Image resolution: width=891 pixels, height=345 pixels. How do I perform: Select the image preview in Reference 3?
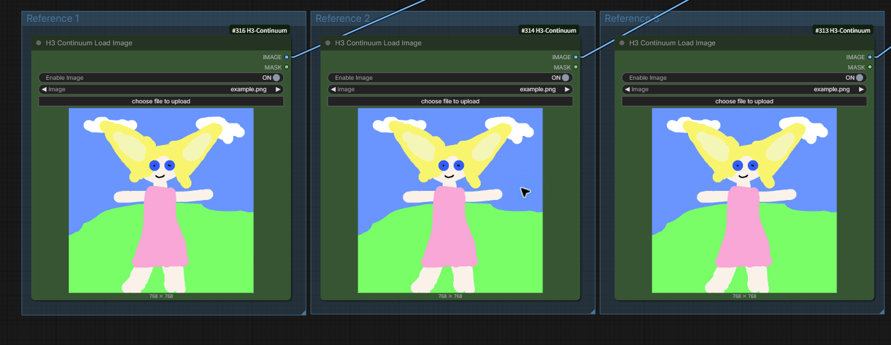(x=744, y=201)
